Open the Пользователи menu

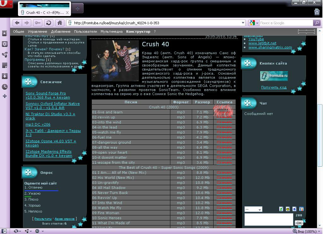click(85, 31)
